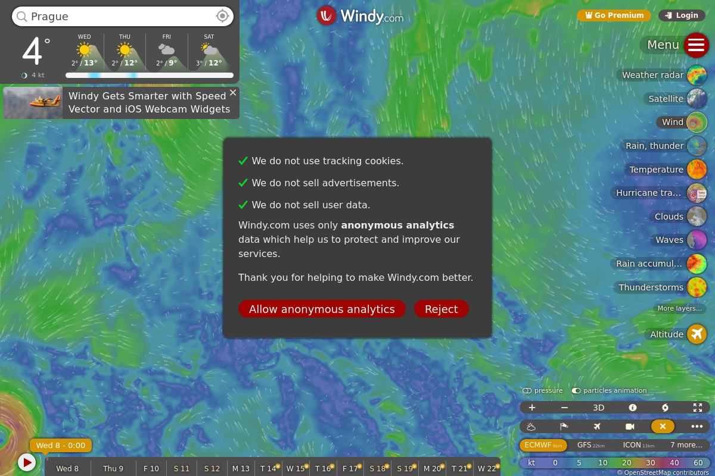715x476 pixels.
Task: Show the Thunderstorms layer icon
Action: [697, 287]
